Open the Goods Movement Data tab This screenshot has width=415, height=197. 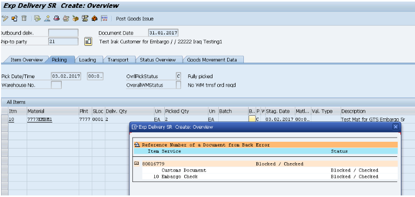[212, 60]
